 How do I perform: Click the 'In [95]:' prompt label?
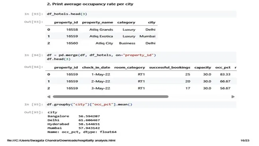point(34,105)
